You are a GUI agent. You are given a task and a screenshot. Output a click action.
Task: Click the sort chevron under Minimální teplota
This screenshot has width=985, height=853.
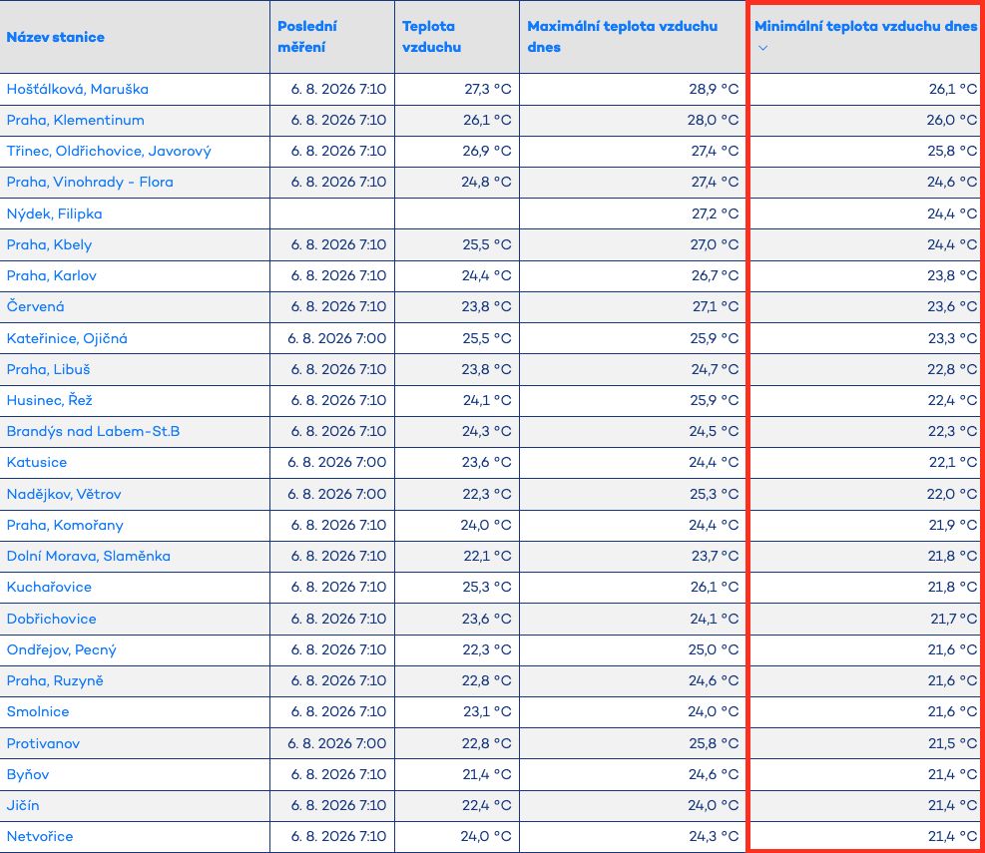point(762,48)
